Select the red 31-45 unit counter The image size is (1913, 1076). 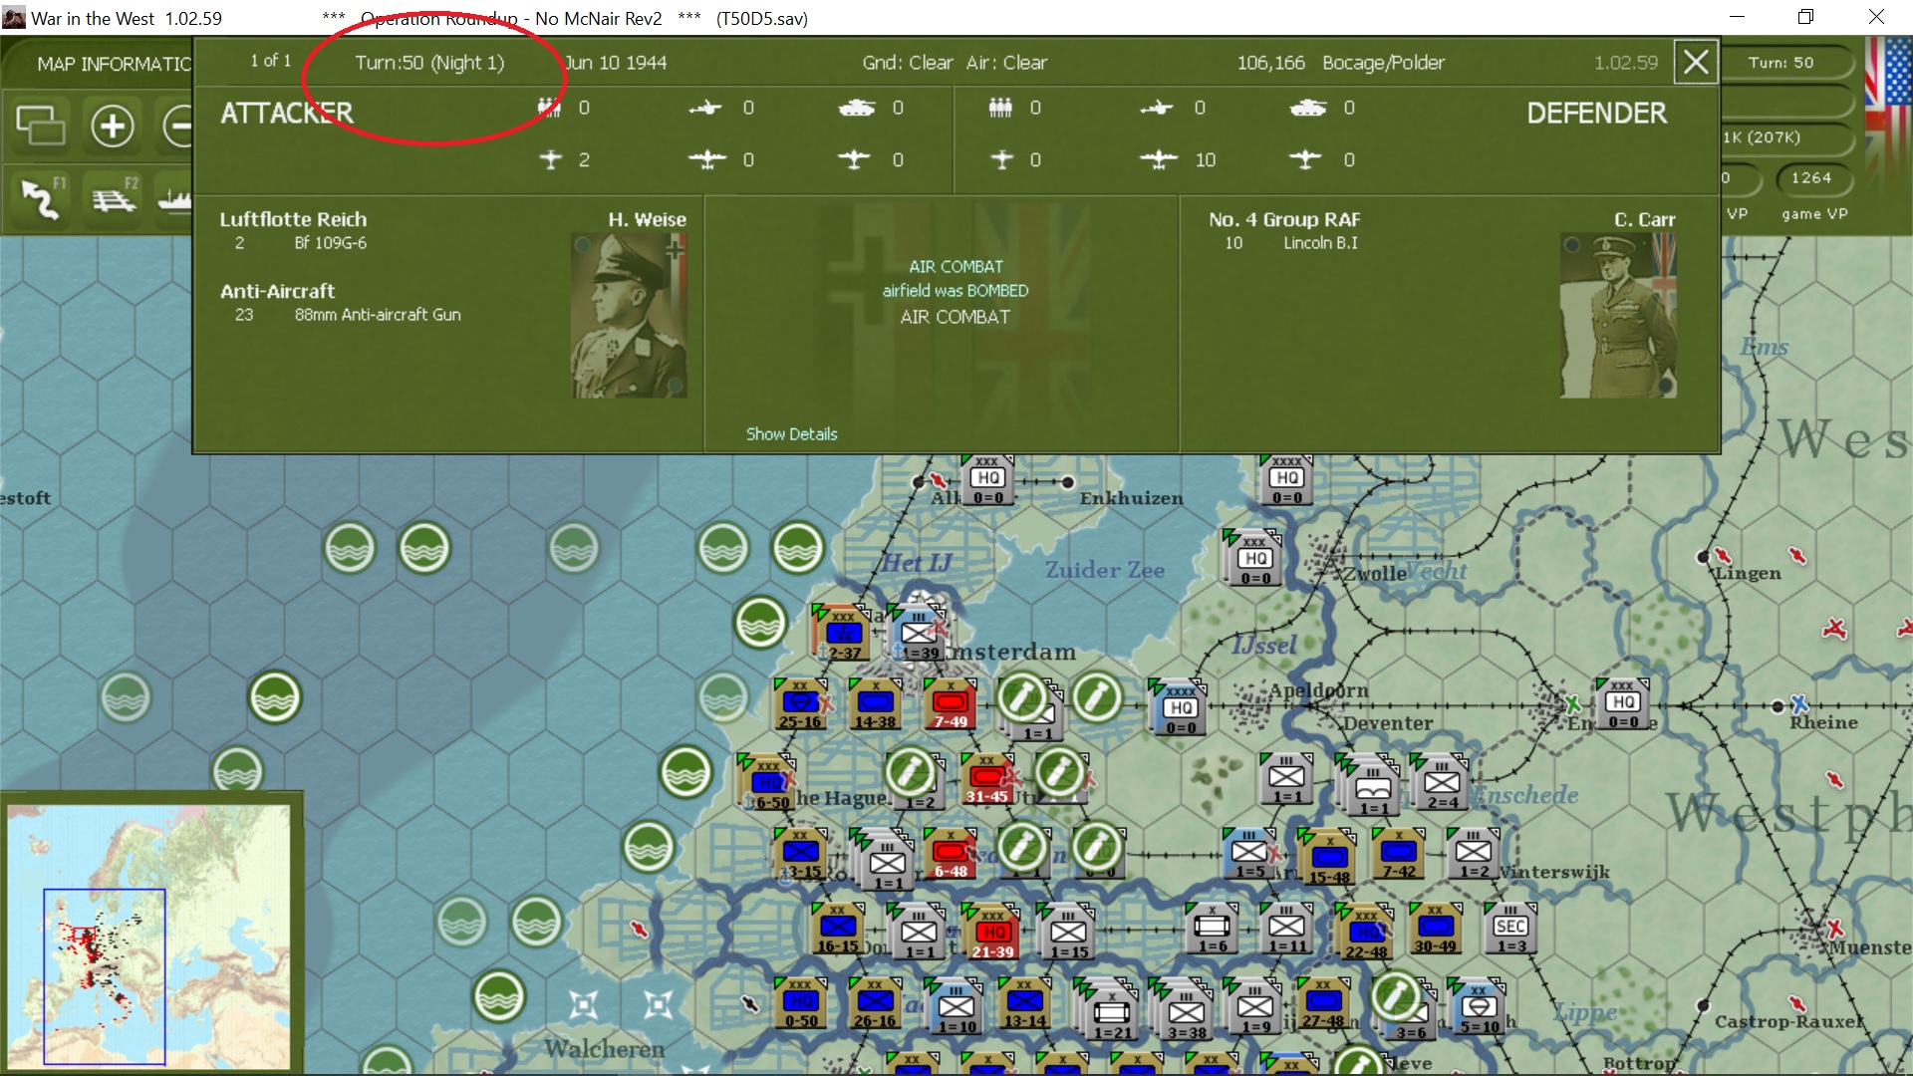point(986,779)
